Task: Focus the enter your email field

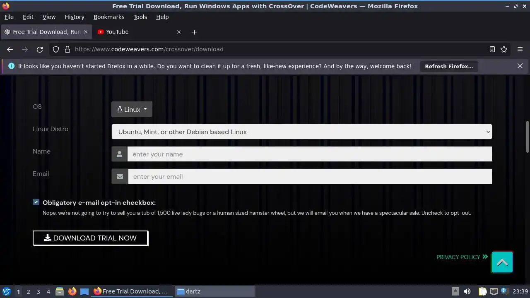Action: pyautogui.click(x=310, y=176)
